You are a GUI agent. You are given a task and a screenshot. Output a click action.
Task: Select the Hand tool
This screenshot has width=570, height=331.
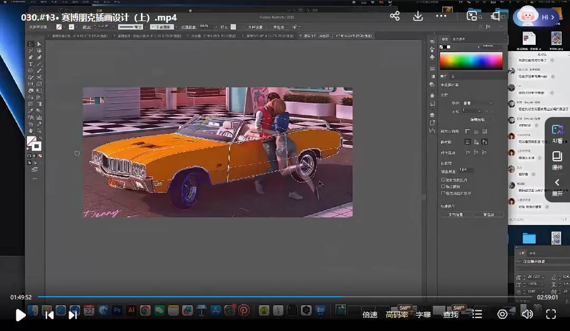pyautogui.click(x=31, y=131)
